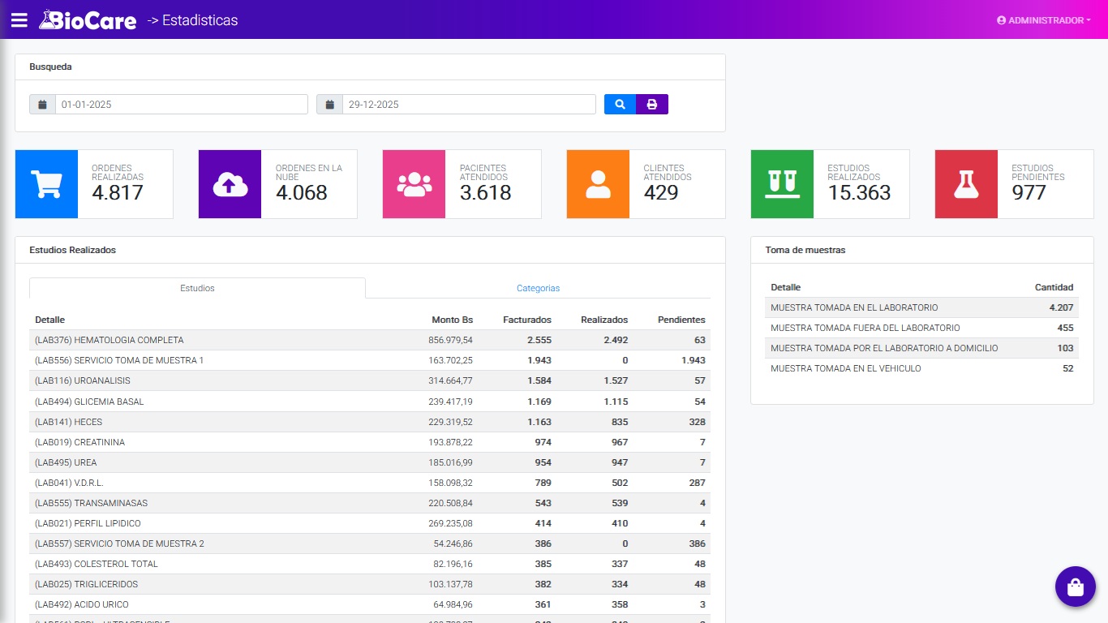Click the orange Clientes Atendidos user icon
The image size is (1108, 623).
pyautogui.click(x=598, y=184)
